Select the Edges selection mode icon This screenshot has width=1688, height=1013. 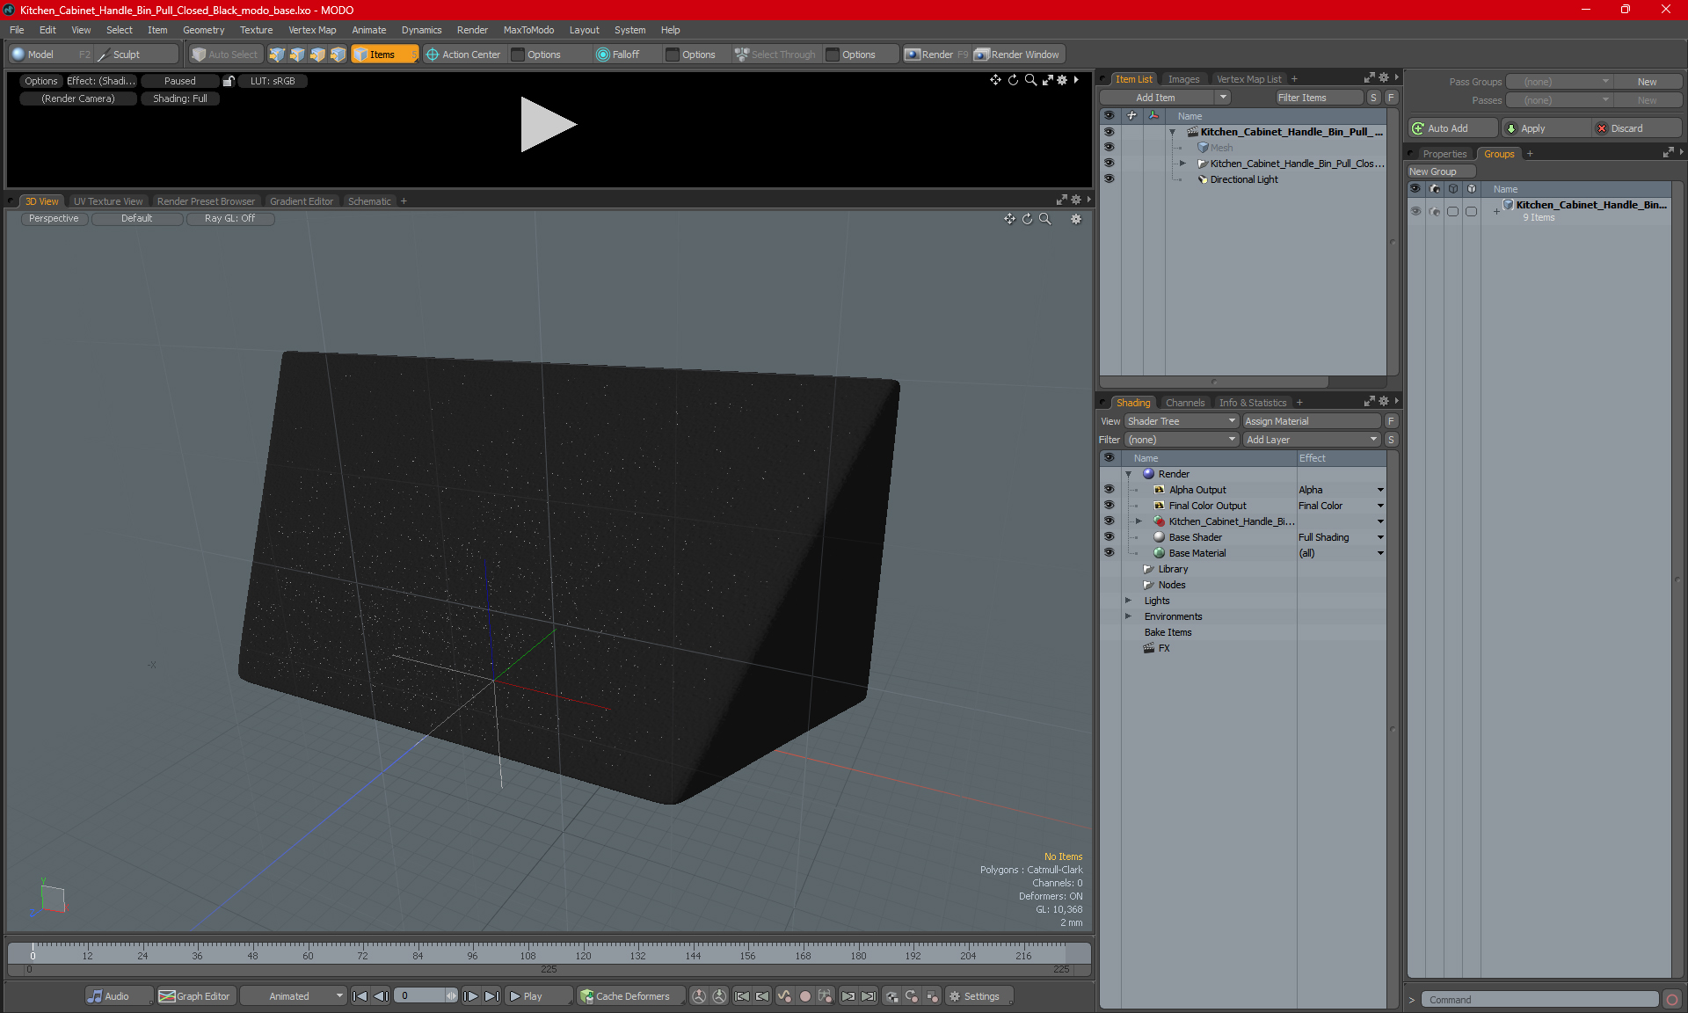[x=297, y=55]
